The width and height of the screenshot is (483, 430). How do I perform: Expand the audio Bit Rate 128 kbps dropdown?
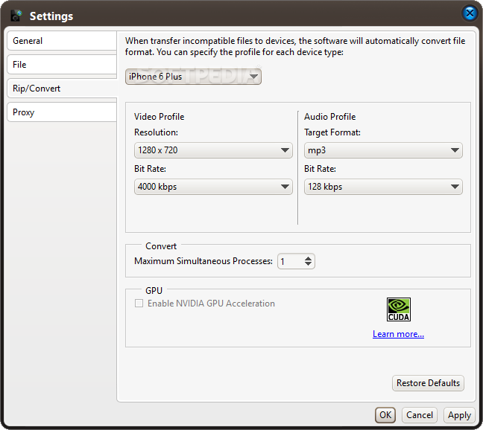(383, 187)
